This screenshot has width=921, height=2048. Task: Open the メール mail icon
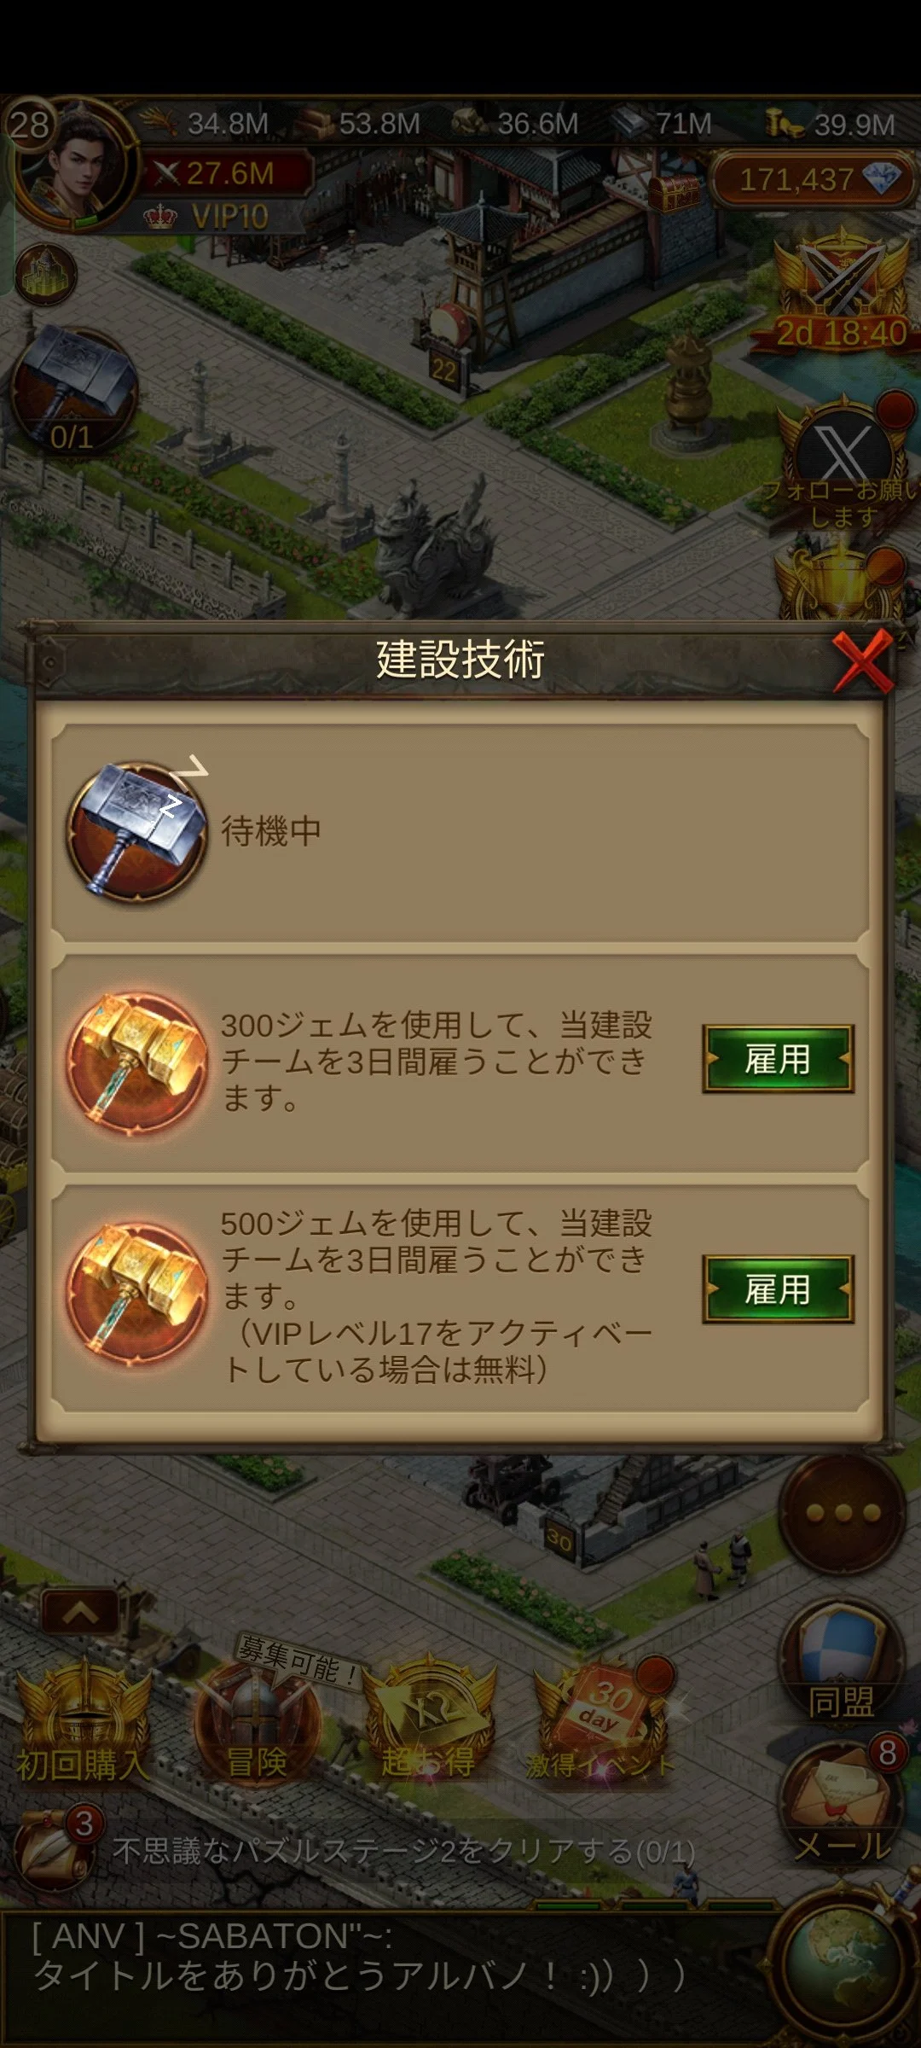843,1804
